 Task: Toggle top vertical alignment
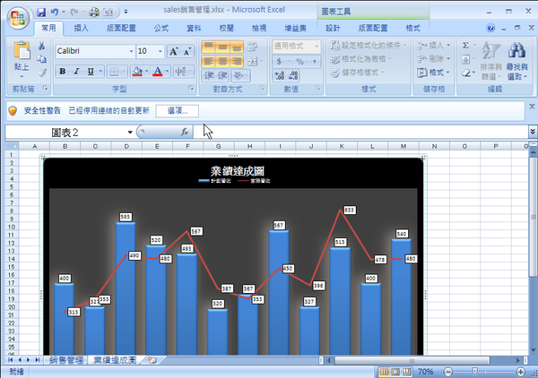[209, 47]
